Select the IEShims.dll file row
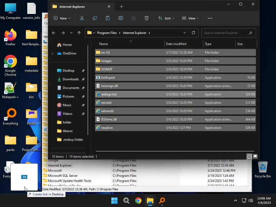 pyautogui.click(x=175, y=119)
